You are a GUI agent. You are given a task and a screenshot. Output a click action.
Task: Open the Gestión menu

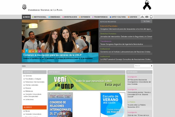(132, 17)
